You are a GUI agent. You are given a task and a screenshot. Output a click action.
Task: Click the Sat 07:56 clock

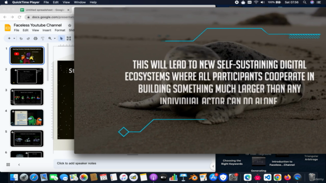tap(291, 2)
